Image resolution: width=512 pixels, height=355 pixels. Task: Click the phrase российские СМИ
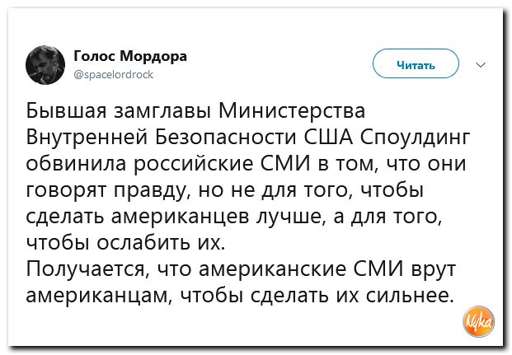coord(223,163)
